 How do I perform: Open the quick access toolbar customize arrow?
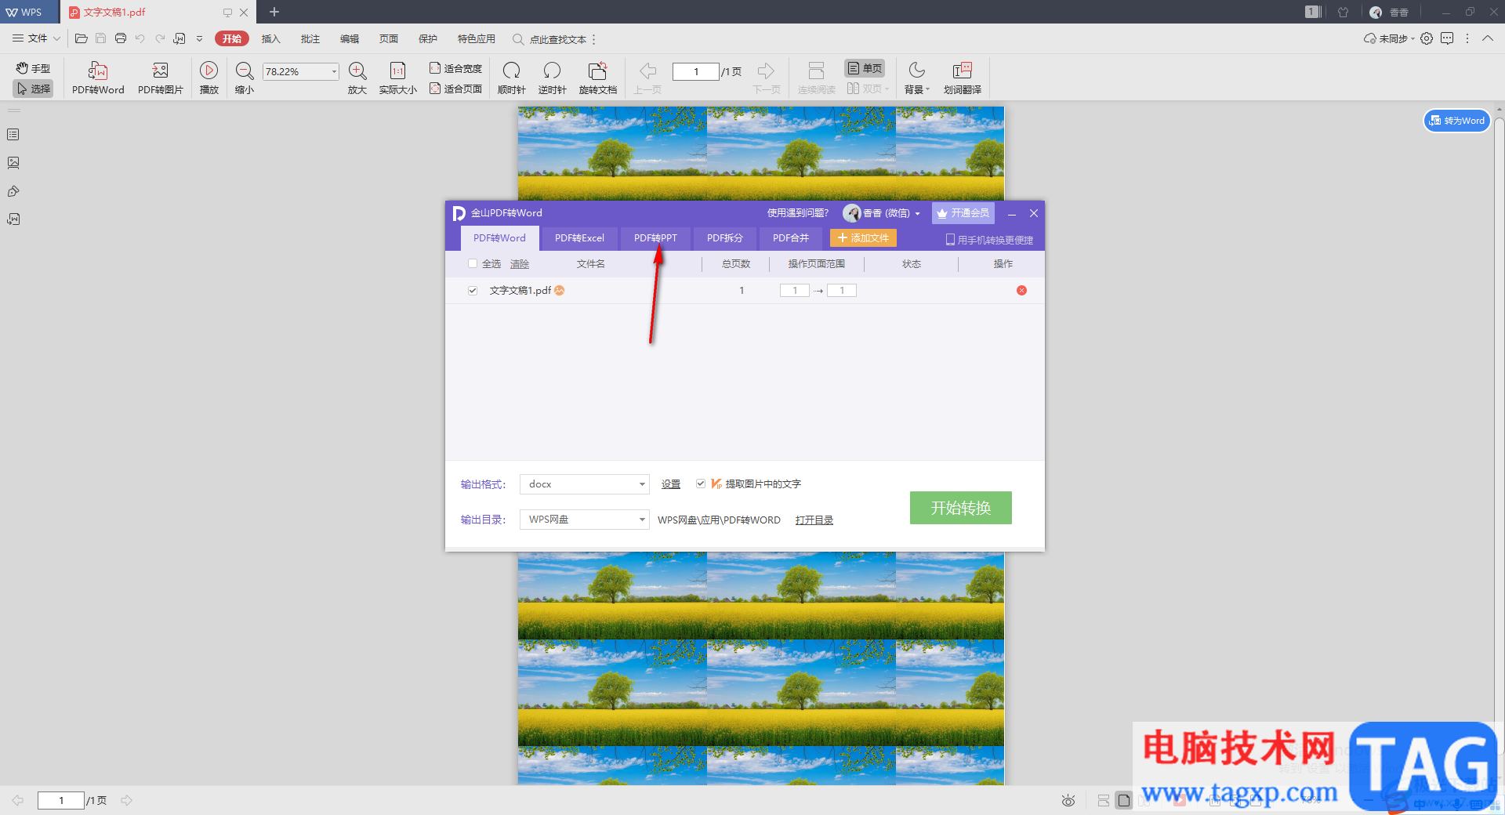199,38
